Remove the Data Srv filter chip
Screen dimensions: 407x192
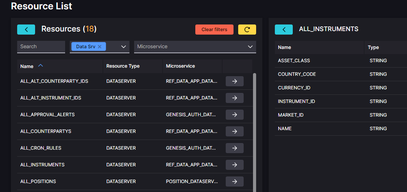99,47
